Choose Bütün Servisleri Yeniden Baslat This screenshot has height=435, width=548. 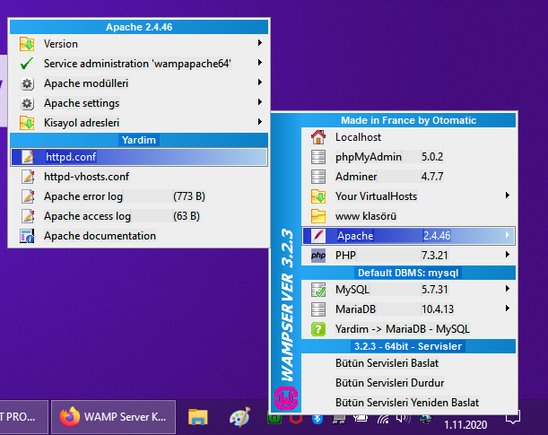408,403
